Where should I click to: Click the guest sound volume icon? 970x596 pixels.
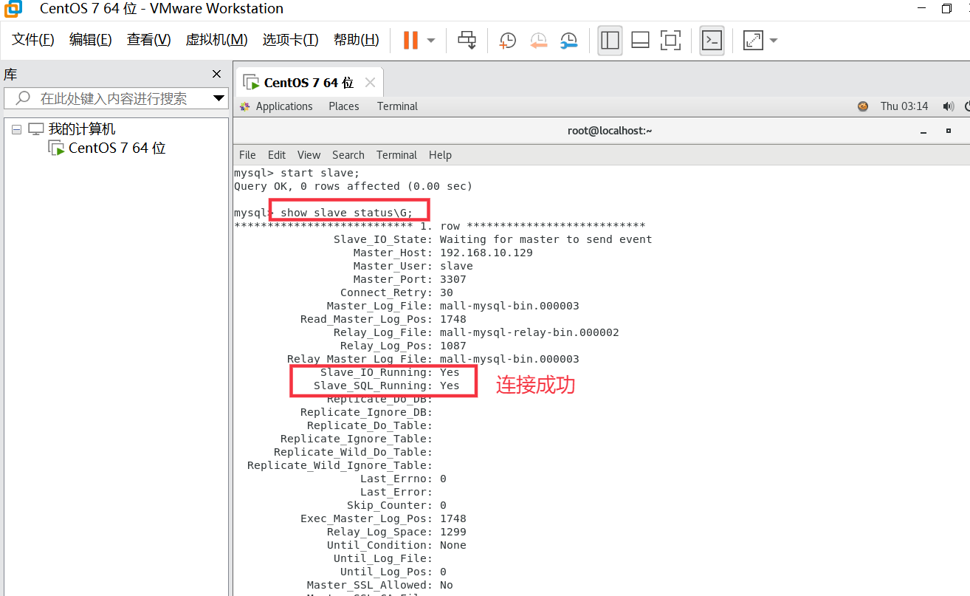[949, 106]
